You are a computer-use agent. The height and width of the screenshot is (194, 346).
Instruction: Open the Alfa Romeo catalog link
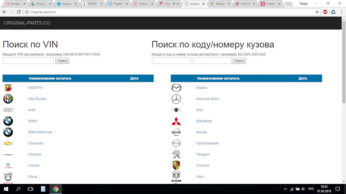coord(37,99)
